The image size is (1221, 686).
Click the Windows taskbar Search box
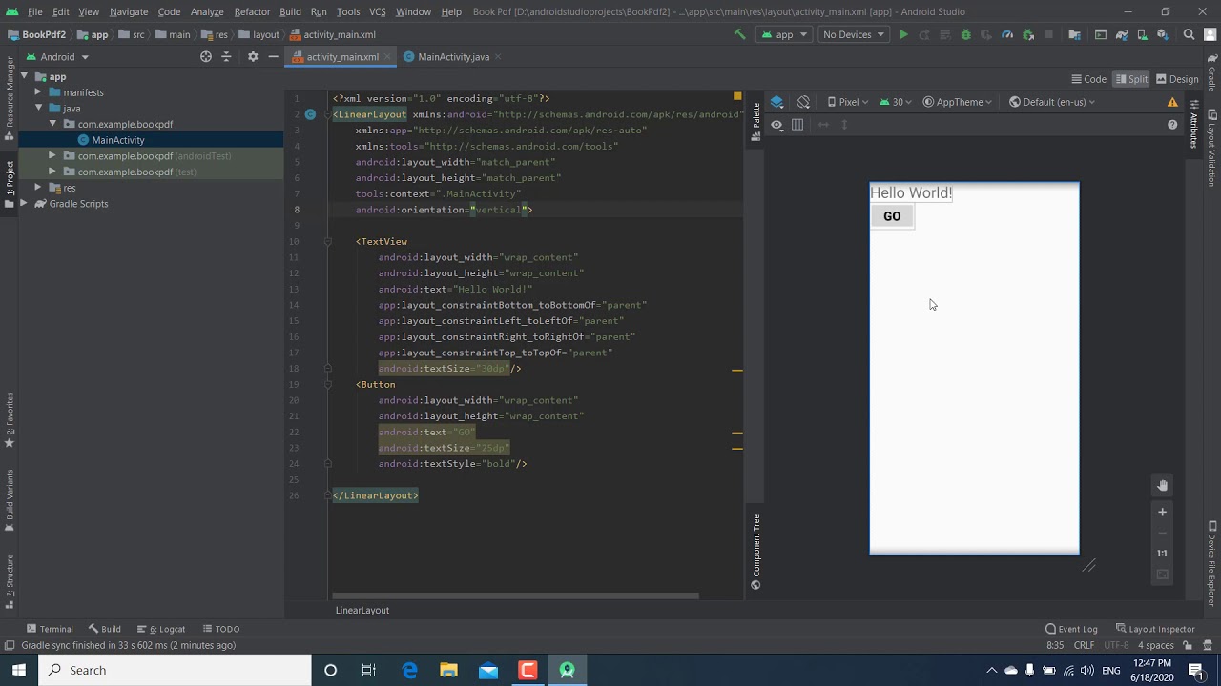point(175,670)
